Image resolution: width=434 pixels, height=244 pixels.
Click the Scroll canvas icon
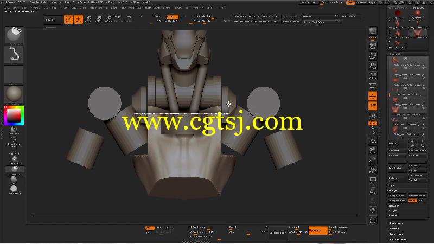click(x=373, y=46)
